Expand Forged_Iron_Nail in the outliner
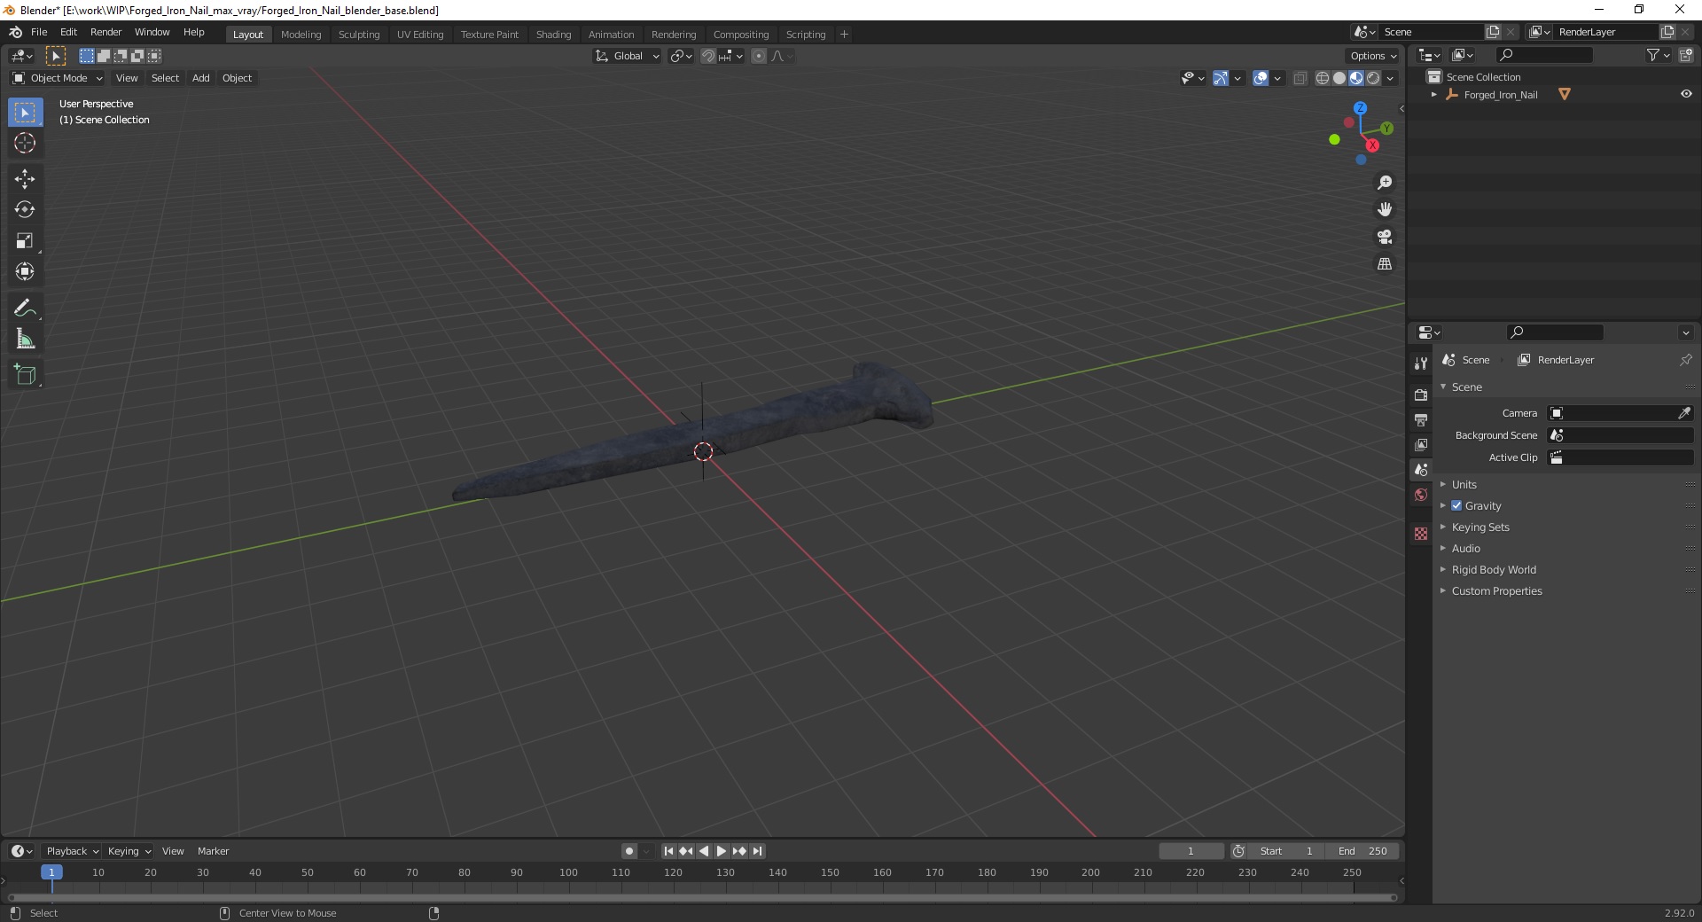The width and height of the screenshot is (1702, 922). (1433, 94)
